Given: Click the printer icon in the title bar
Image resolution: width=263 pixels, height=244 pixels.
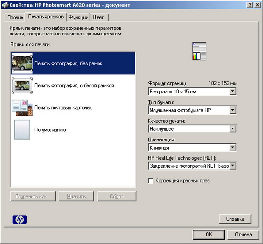Looking at the screenshot, I should point(5,5).
